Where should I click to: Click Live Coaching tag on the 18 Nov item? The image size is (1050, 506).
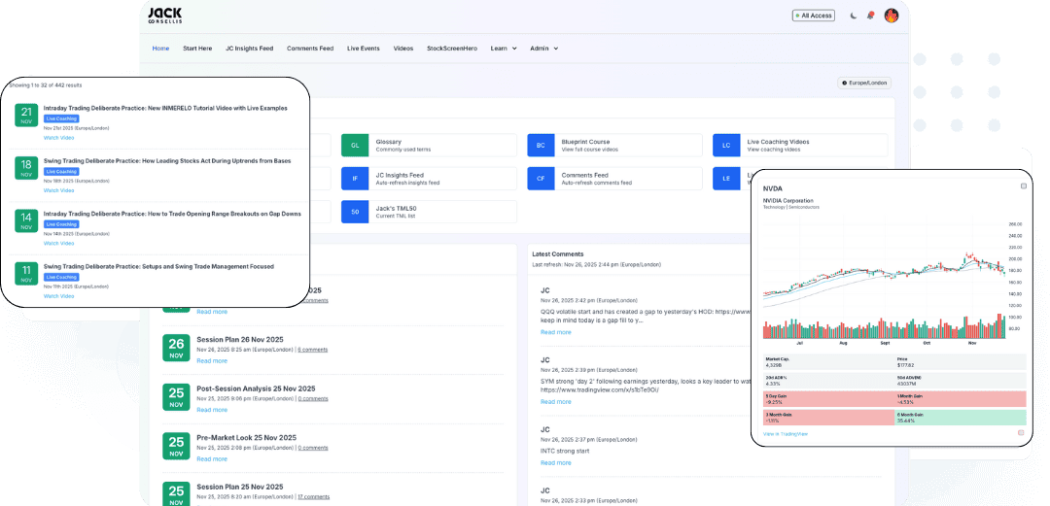pos(61,171)
